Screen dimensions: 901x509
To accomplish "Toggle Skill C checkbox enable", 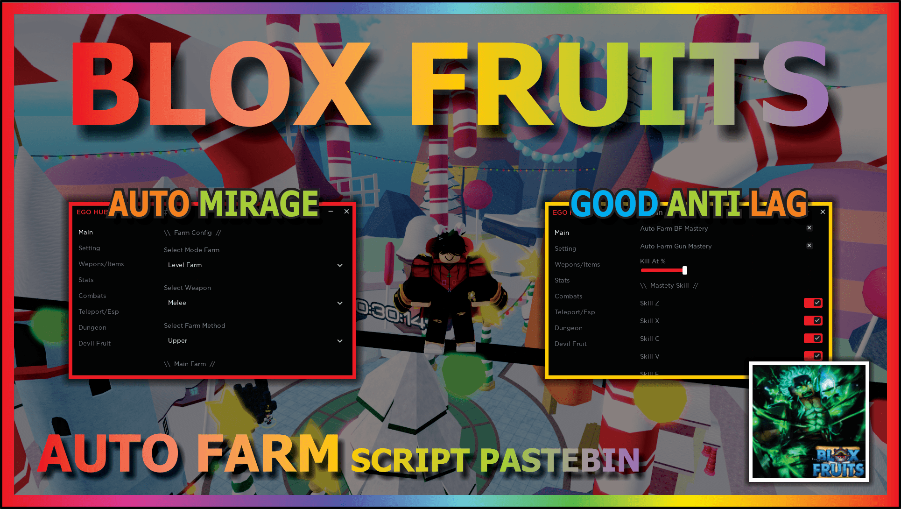I will (x=814, y=339).
